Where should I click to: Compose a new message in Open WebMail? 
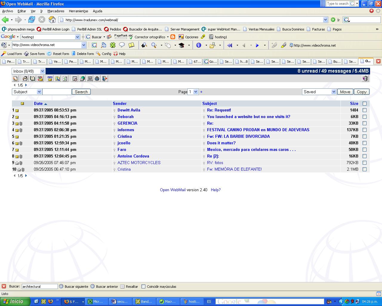click(x=16, y=79)
